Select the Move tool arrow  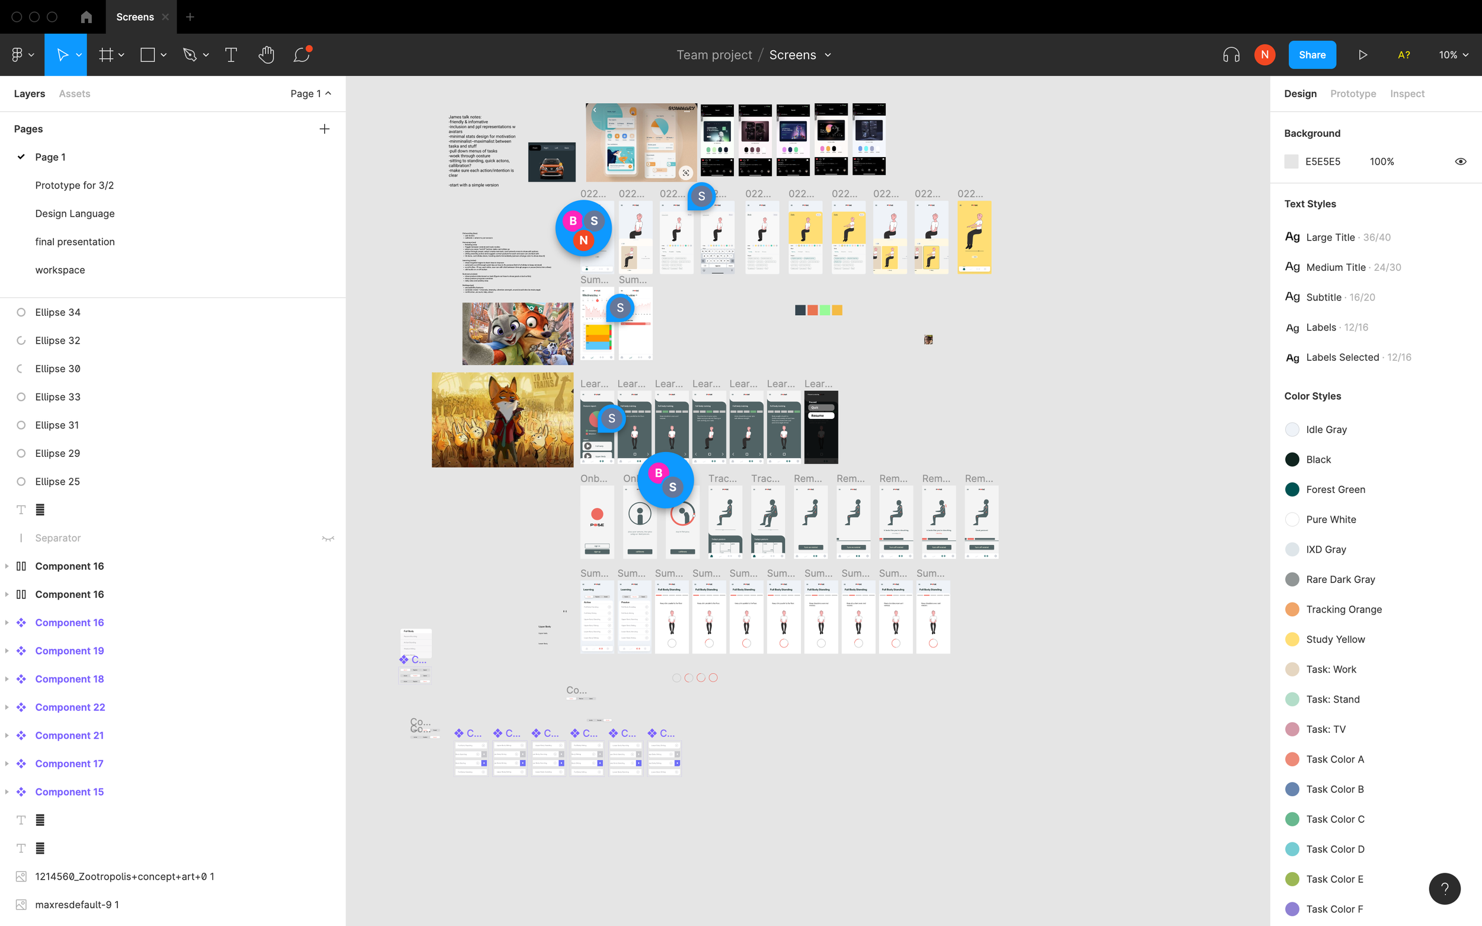point(62,55)
